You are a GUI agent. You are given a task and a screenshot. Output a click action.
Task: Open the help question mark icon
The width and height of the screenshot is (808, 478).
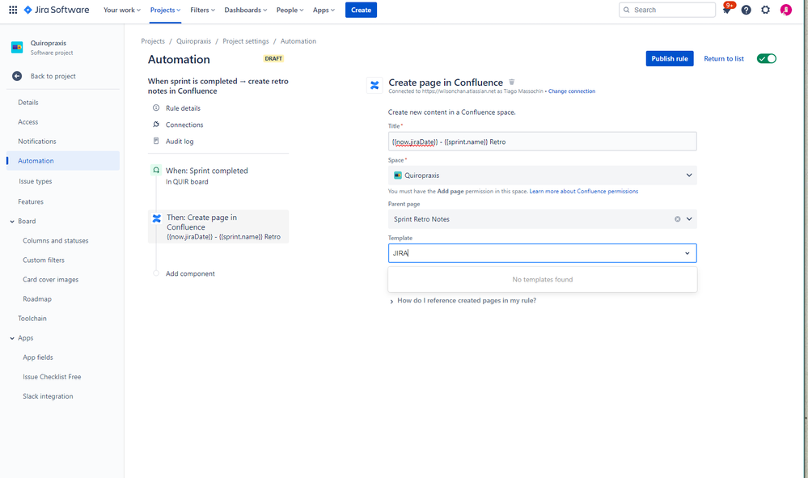pos(746,10)
